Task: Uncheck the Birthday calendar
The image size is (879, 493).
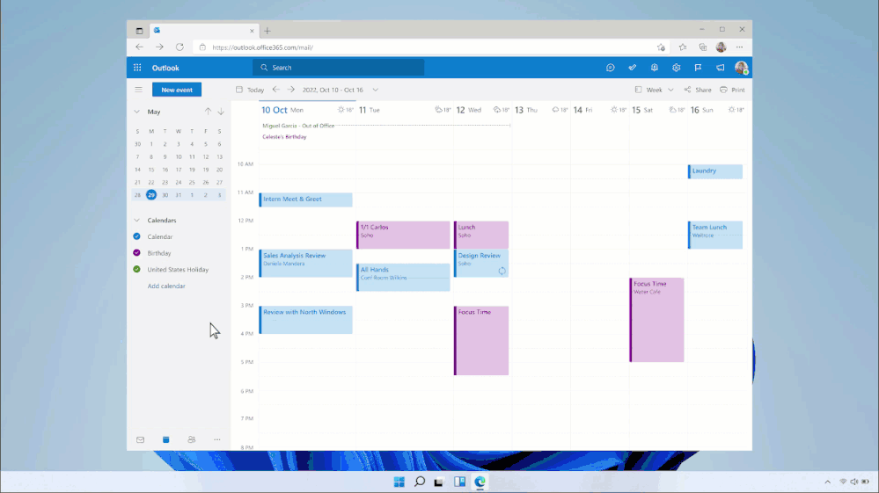Action: pos(137,253)
